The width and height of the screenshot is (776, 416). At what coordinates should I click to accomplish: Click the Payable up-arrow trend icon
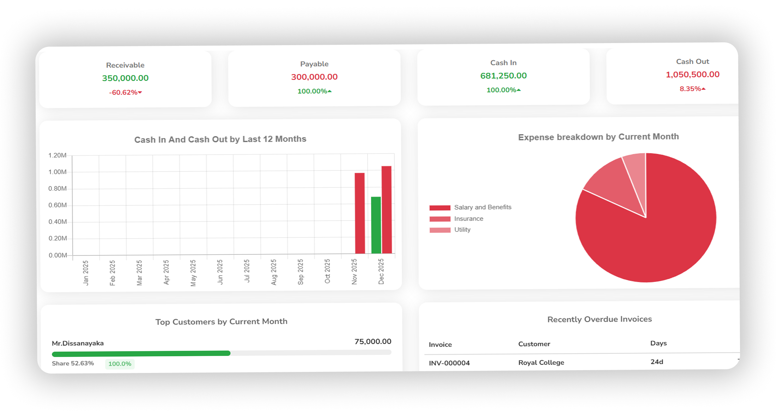pyautogui.click(x=329, y=91)
